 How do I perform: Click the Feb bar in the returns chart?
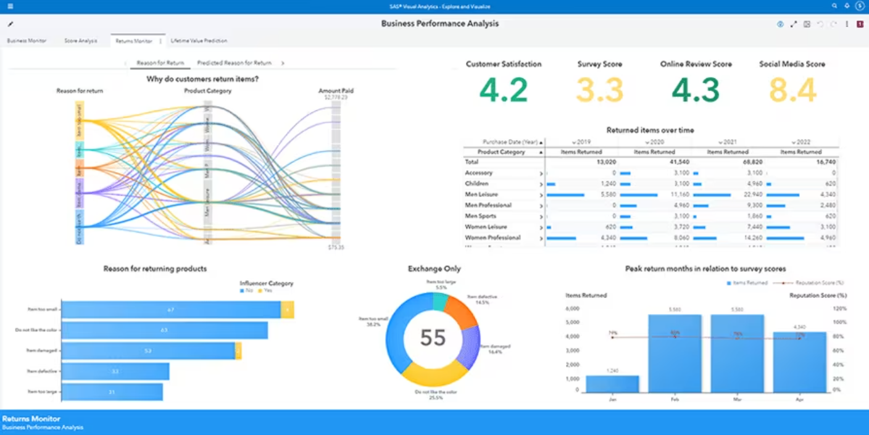pos(675,354)
